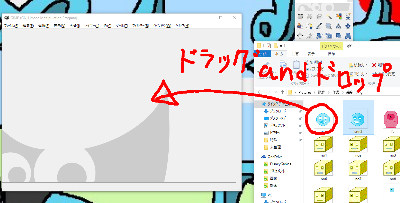The width and height of the screenshot is (400, 203).
Task: Activate the Select by Color tool
Action: [x=338, y=16]
